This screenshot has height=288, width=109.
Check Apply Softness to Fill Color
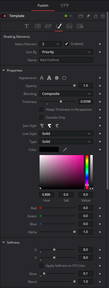(x=41, y=266)
